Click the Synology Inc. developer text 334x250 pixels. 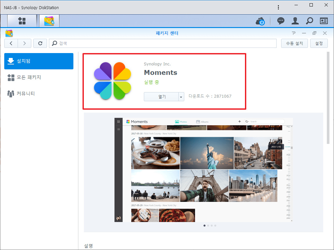[157, 64]
